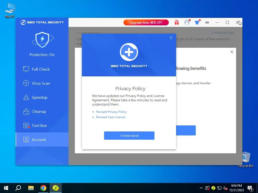
Task: Click the muted volume tray icon
Action: (225, 188)
